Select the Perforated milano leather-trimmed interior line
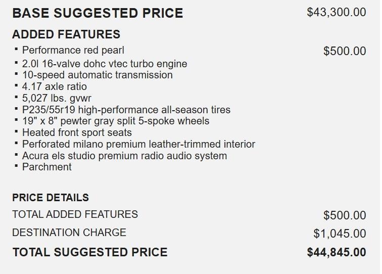The height and width of the screenshot is (274, 382). pos(138,144)
